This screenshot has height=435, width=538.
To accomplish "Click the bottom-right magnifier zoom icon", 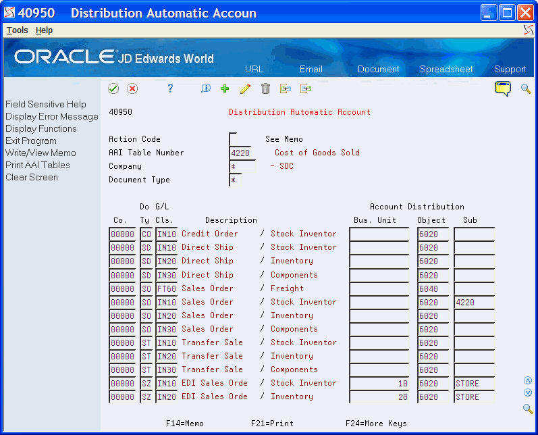I will (528, 409).
